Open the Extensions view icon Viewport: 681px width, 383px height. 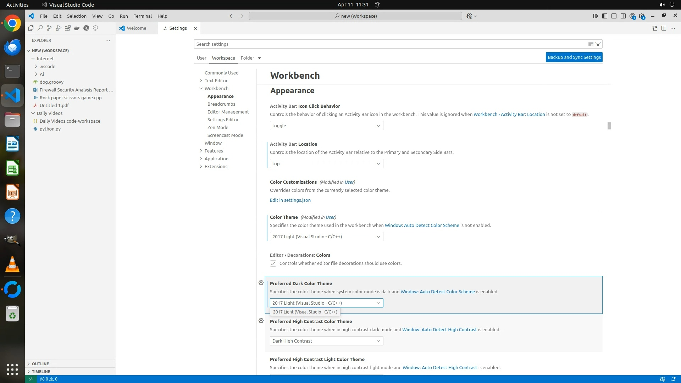[x=68, y=28]
